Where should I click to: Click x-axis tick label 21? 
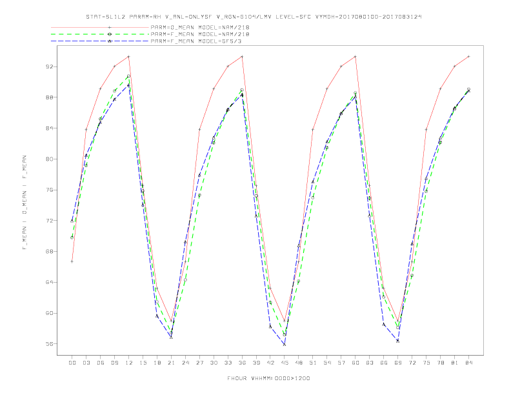tap(171, 363)
